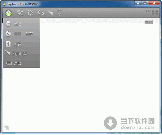Click the triangle icon beside Sight 库
The image size is (162, 135).
click(x=8, y=53)
